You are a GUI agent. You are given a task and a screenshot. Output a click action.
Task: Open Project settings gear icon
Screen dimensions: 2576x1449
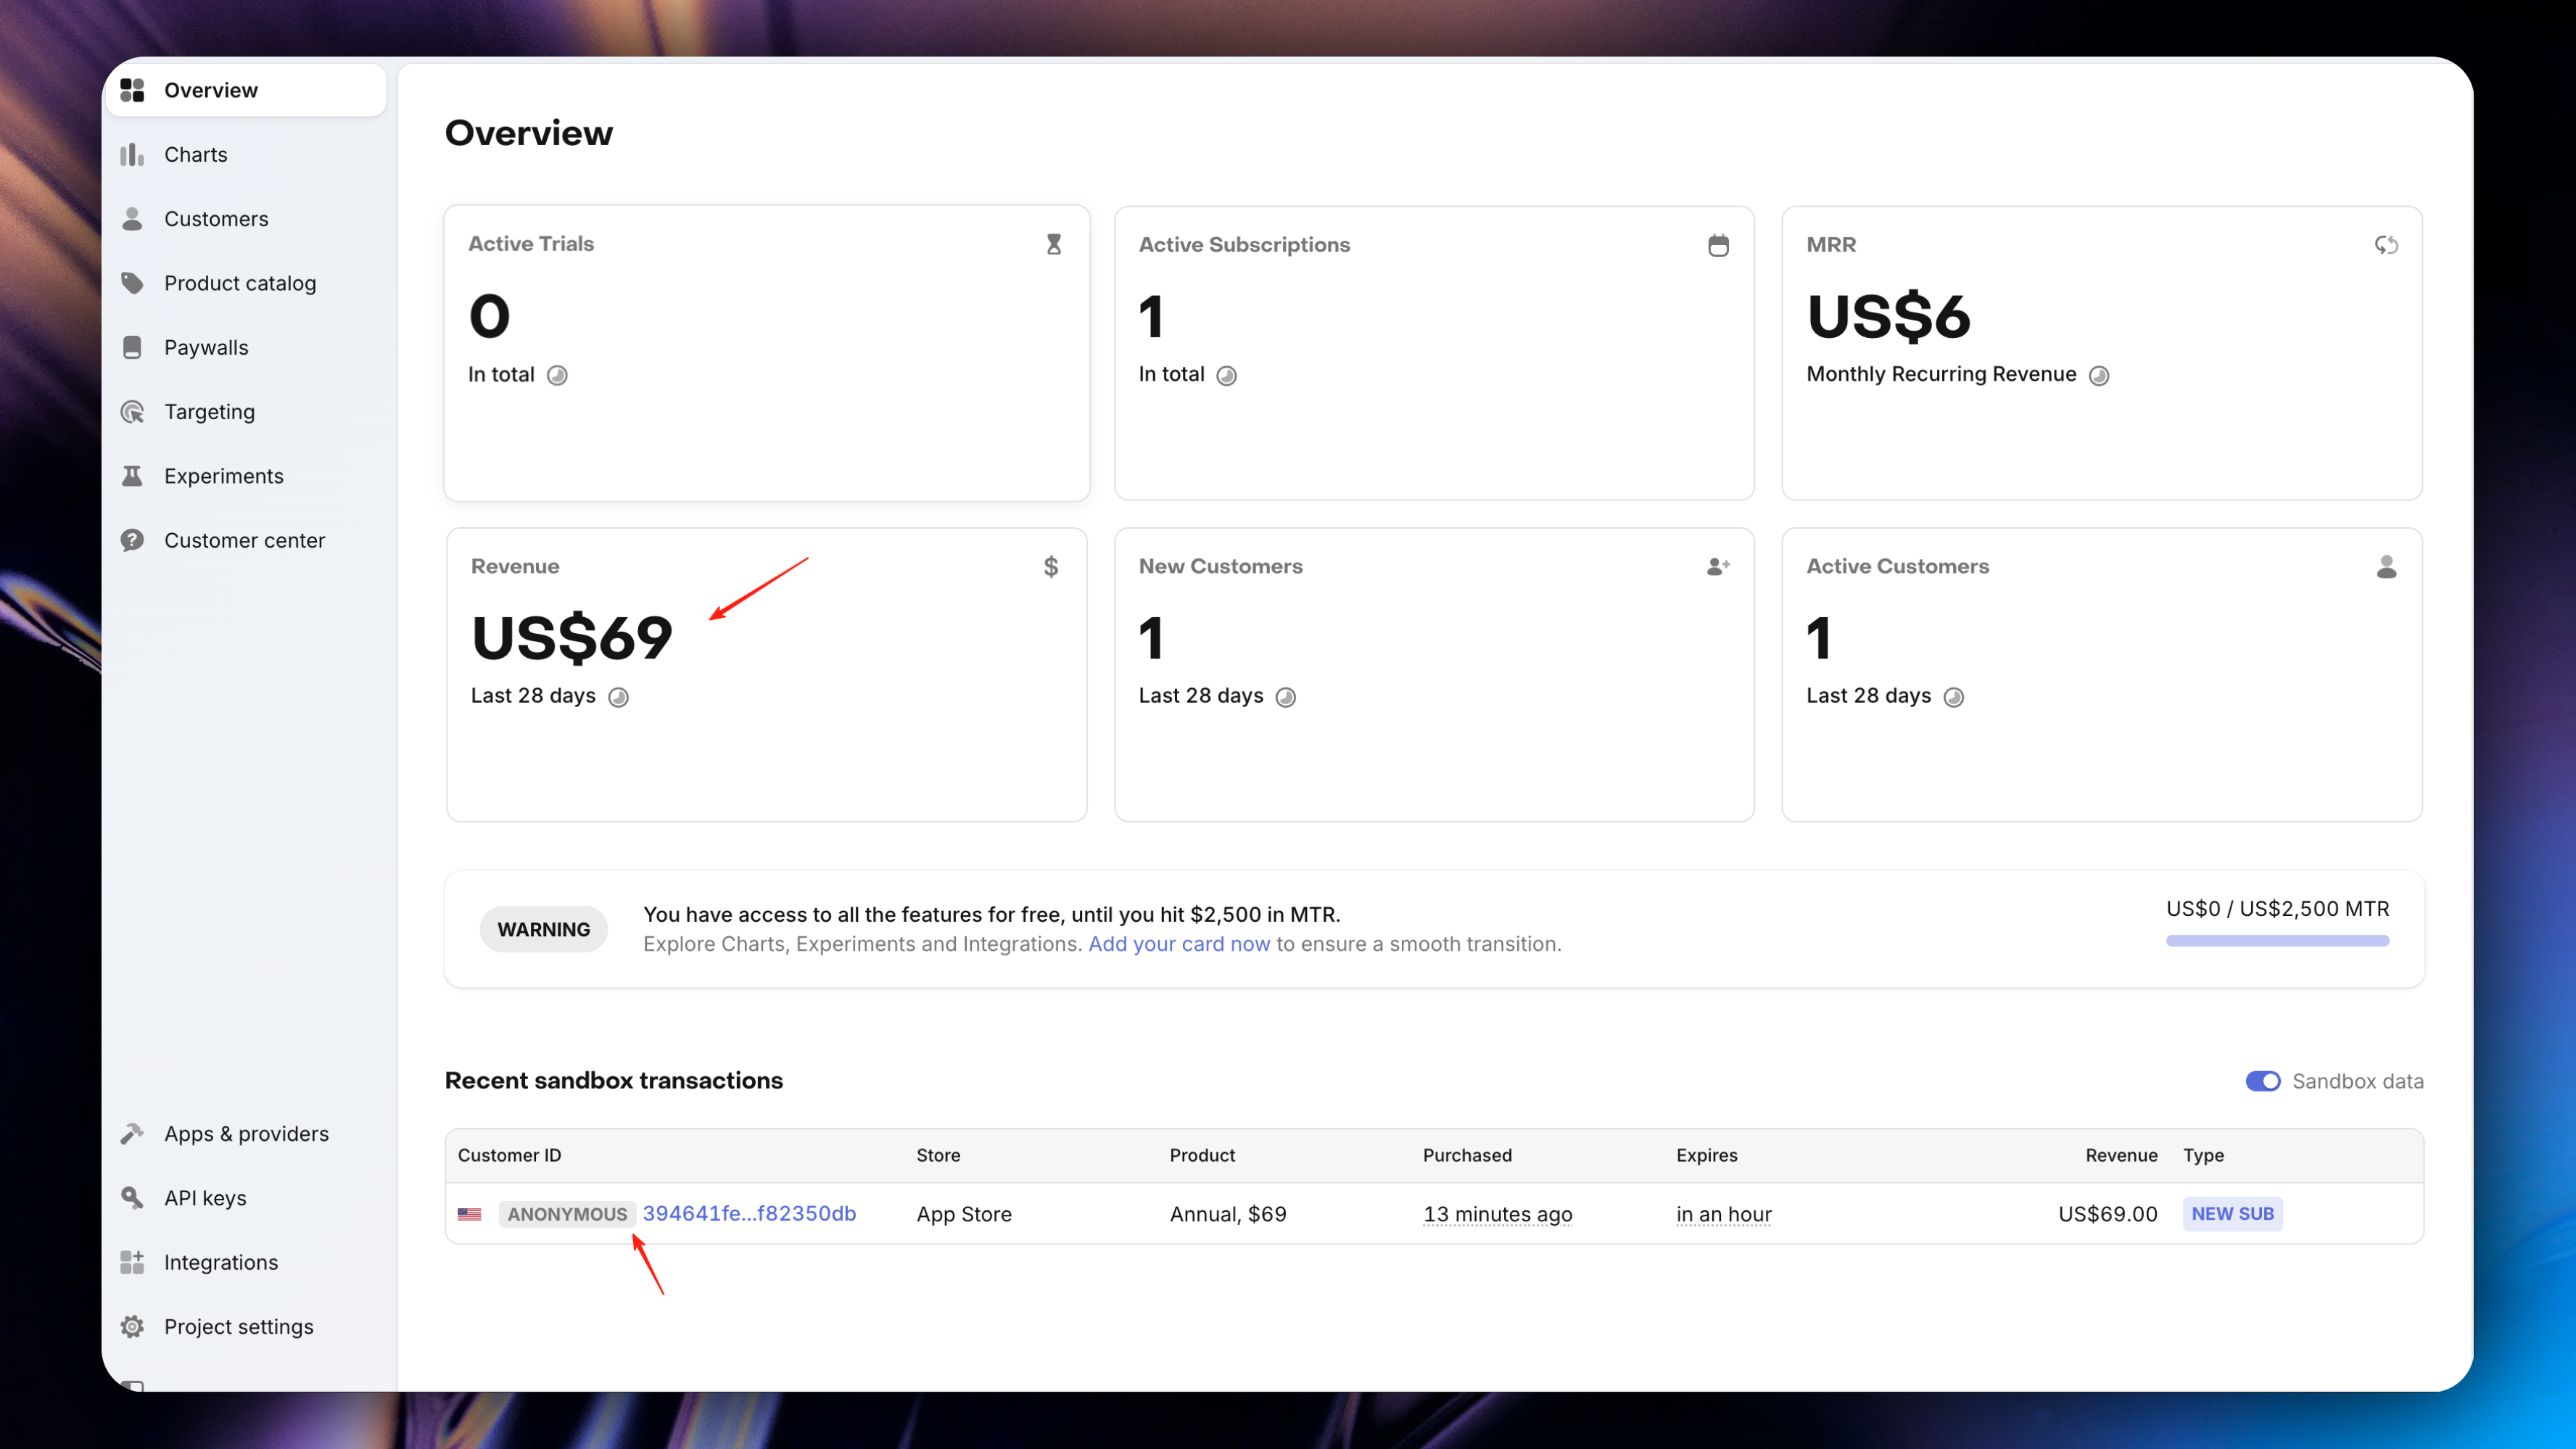pos(132,1327)
